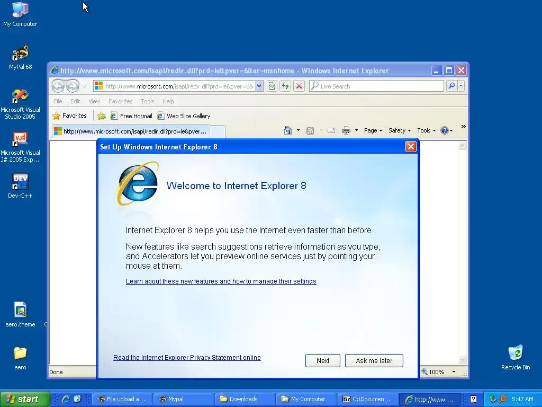Click Add to Favorites Bar icon
Viewport: 542px width, 407px height.
(x=101, y=116)
